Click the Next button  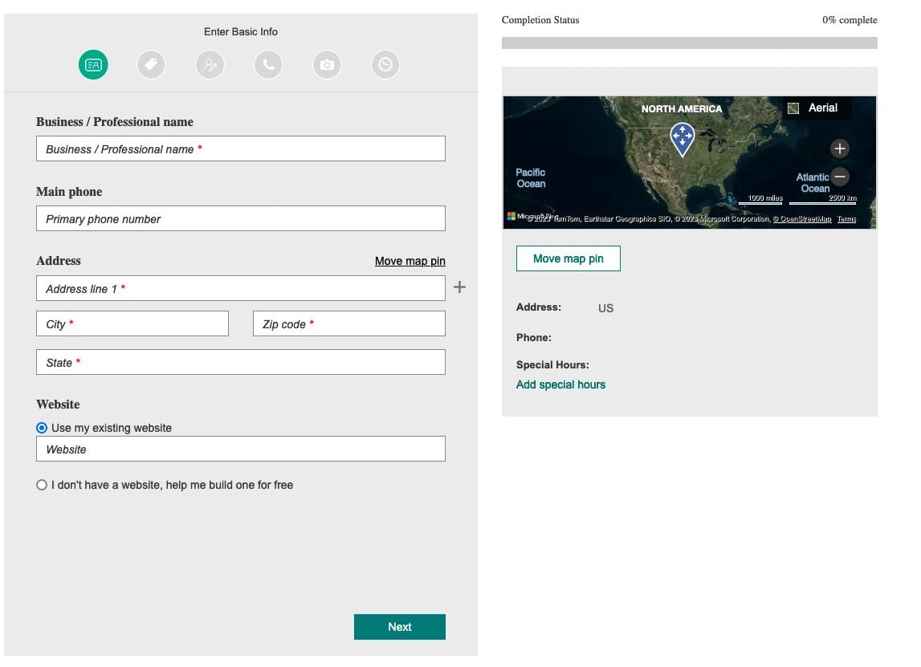coord(399,627)
